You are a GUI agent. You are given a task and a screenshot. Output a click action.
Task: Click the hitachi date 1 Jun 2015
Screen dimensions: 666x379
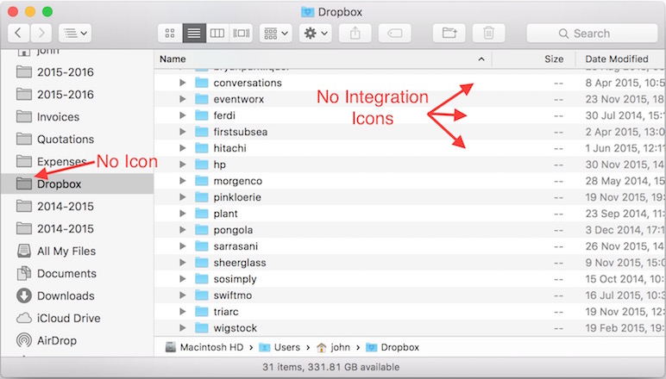pos(625,148)
